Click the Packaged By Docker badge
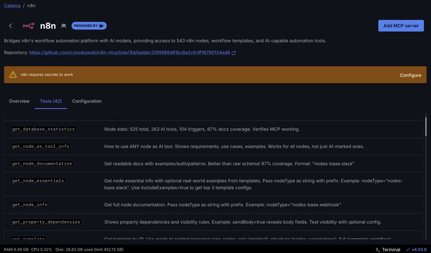The image size is (431, 253). [x=89, y=26]
